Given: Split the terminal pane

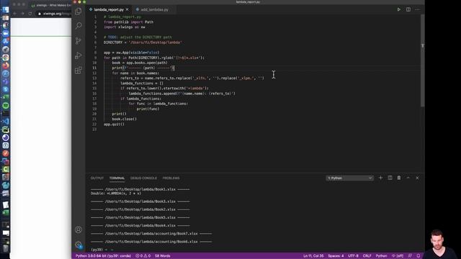Looking at the screenshot, I should coord(390,178).
